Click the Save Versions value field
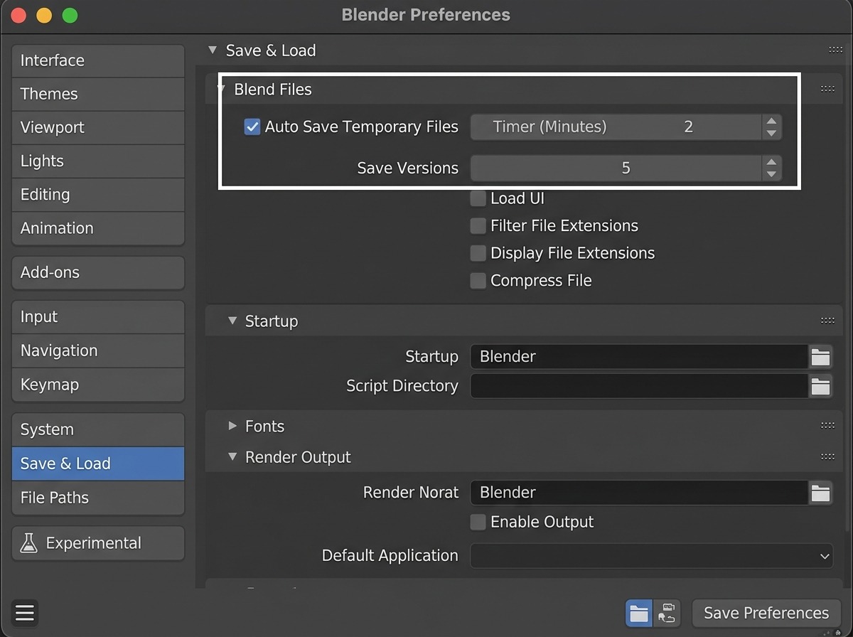853x637 pixels. [x=617, y=168]
